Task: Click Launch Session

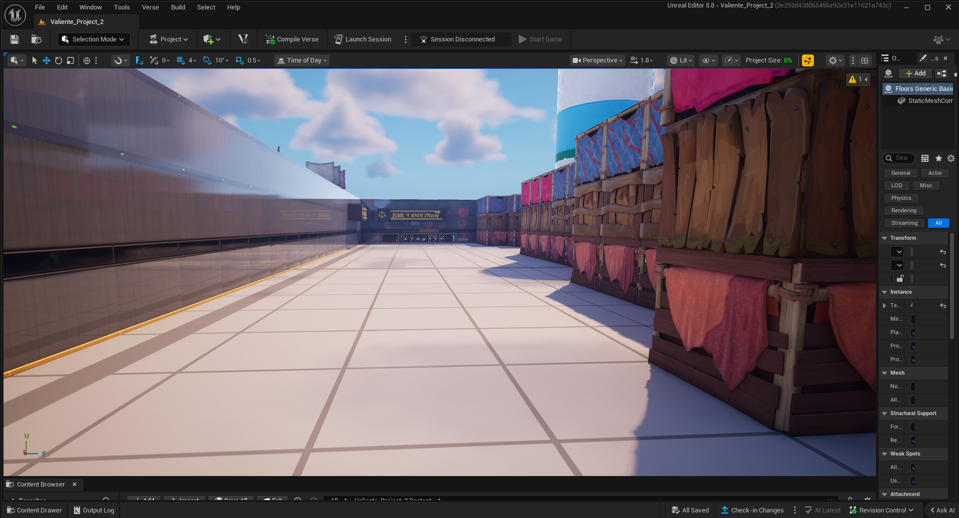Action: [363, 39]
